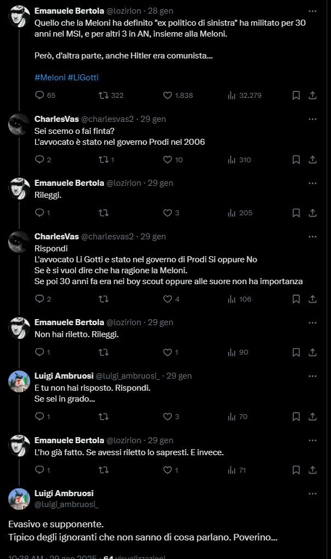This screenshot has width=331, height=559.
Task: Open more options on first Bertola tweet
Action: [312, 11]
